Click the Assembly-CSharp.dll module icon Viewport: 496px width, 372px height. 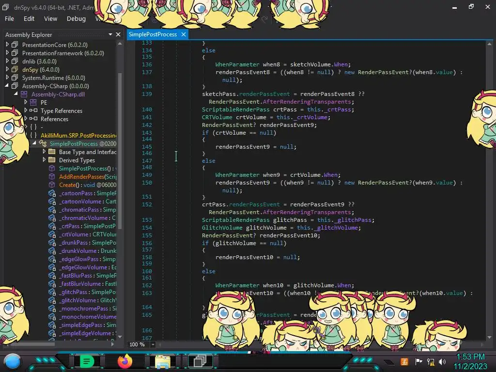pos(24,94)
